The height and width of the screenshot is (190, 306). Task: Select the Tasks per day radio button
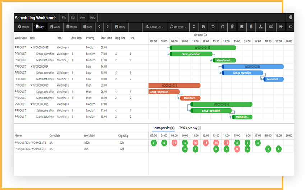coord(199,128)
